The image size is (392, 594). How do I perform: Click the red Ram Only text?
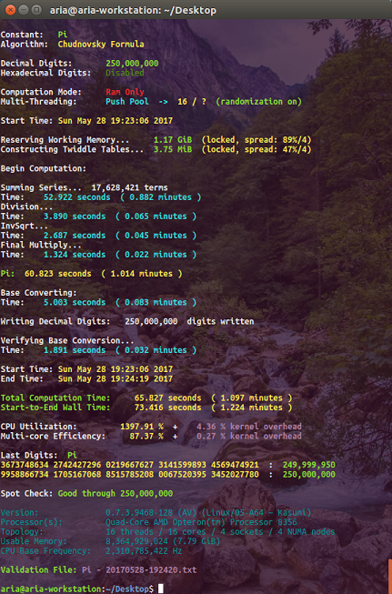pyautogui.click(x=125, y=92)
